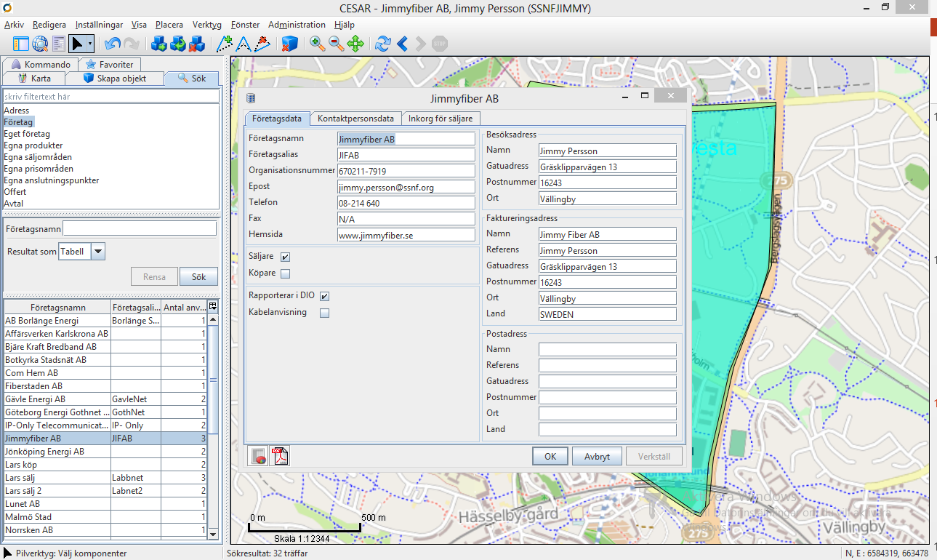Screen dimensions: 937x560
Task: Click blue cubes with green arrow icon
Action: [x=159, y=44]
